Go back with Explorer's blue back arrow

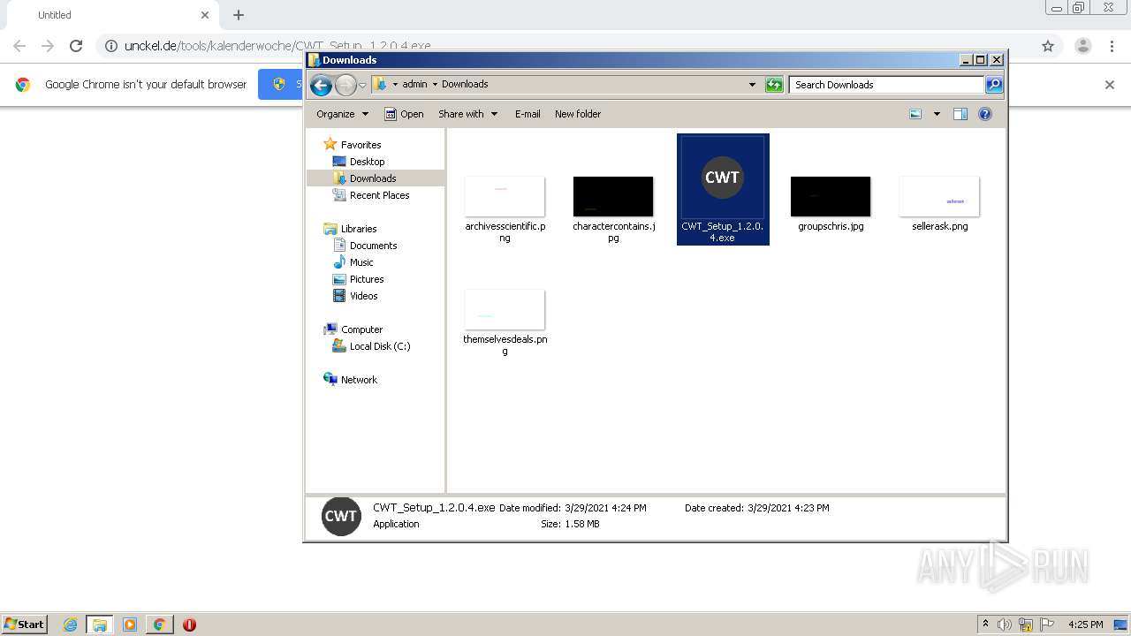(x=321, y=85)
